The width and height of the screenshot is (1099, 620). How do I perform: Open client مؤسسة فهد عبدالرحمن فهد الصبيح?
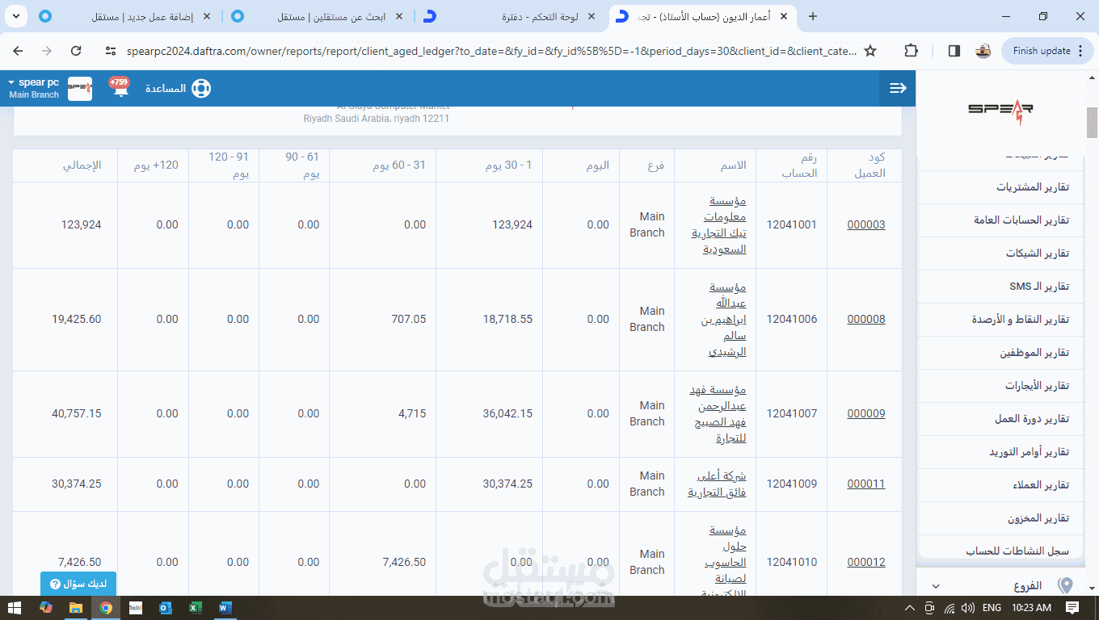pos(718,413)
